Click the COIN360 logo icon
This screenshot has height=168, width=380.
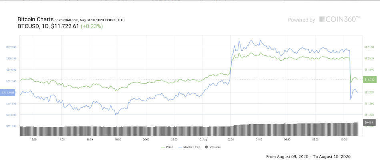coord(322,19)
